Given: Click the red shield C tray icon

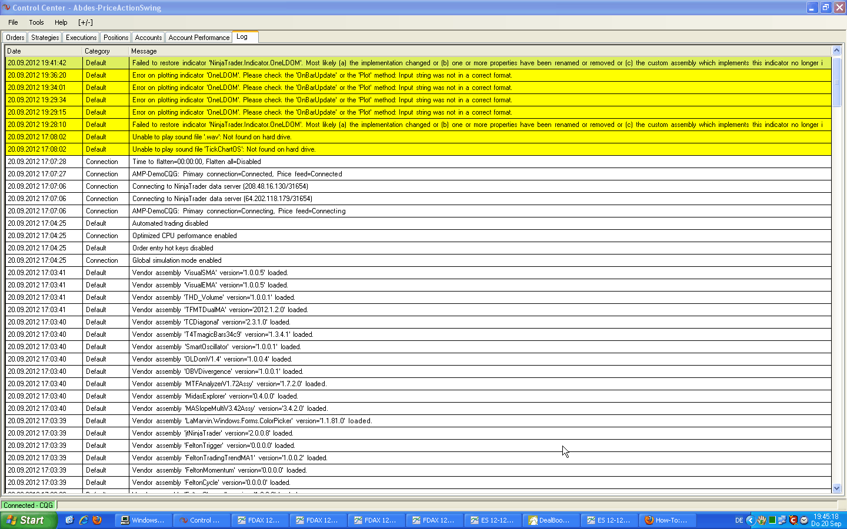Looking at the screenshot, I should [793, 520].
